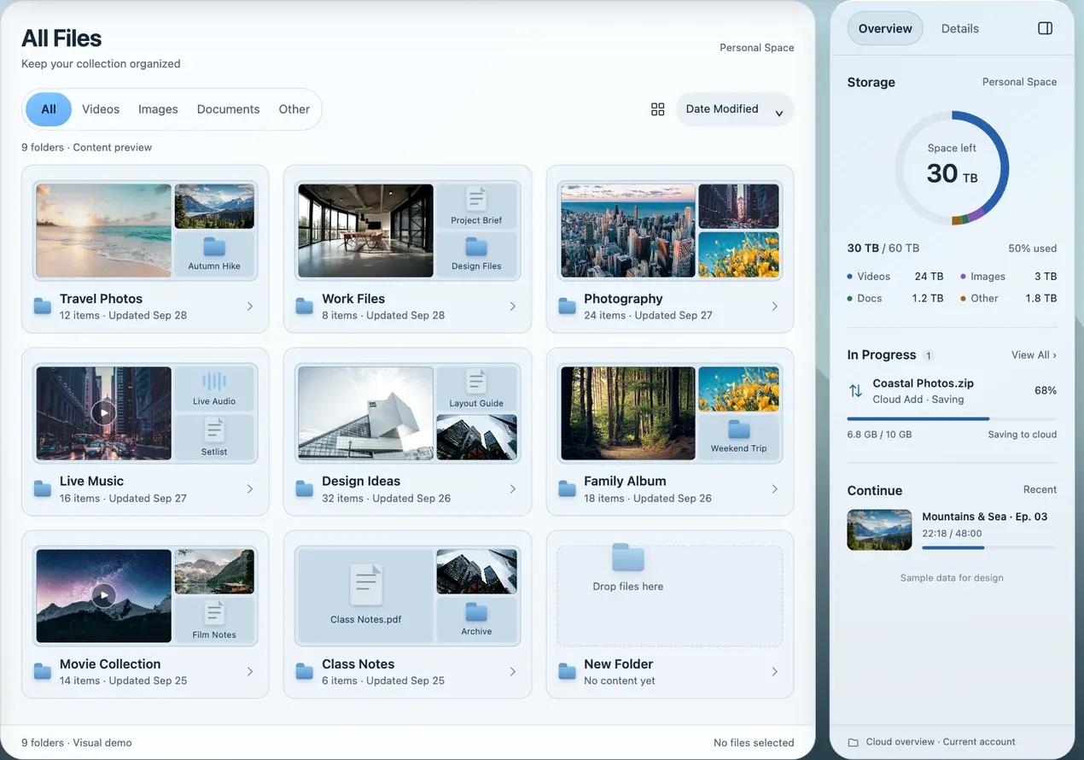
Task: Switch to the Details tab
Action: point(959,28)
